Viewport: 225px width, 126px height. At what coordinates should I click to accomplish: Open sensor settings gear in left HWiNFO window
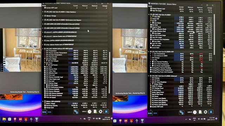click(101, 111)
